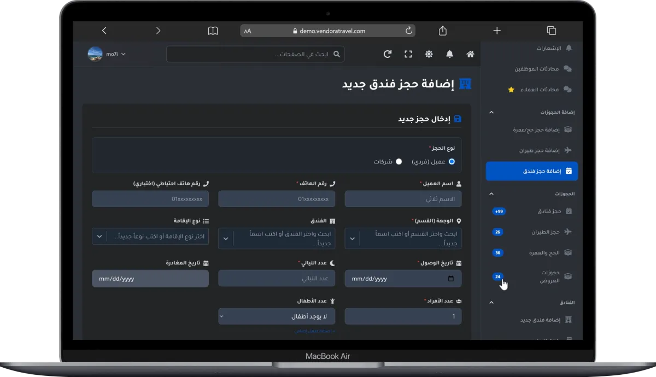Viewport: 656px width, 377px height.
Task: Select the عميل (فردي) radio button
Action: tap(452, 162)
